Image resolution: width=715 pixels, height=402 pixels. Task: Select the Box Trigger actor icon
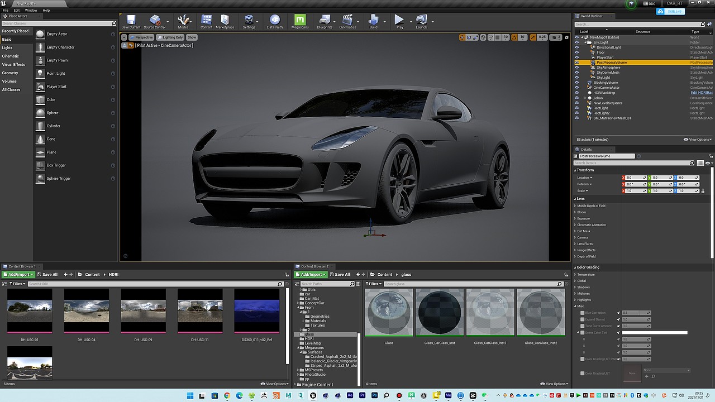coord(40,165)
